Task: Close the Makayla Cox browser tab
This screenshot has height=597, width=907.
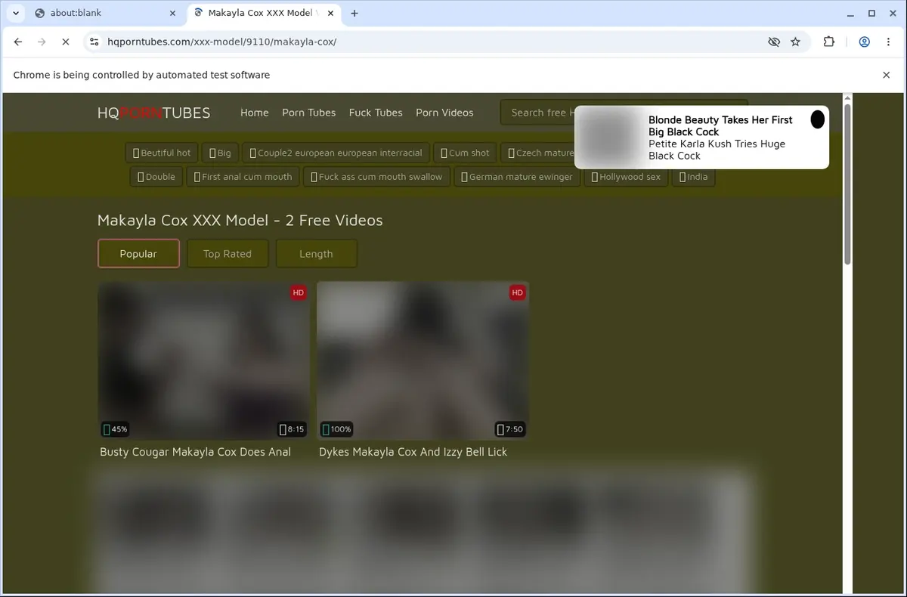Action: coord(330,13)
